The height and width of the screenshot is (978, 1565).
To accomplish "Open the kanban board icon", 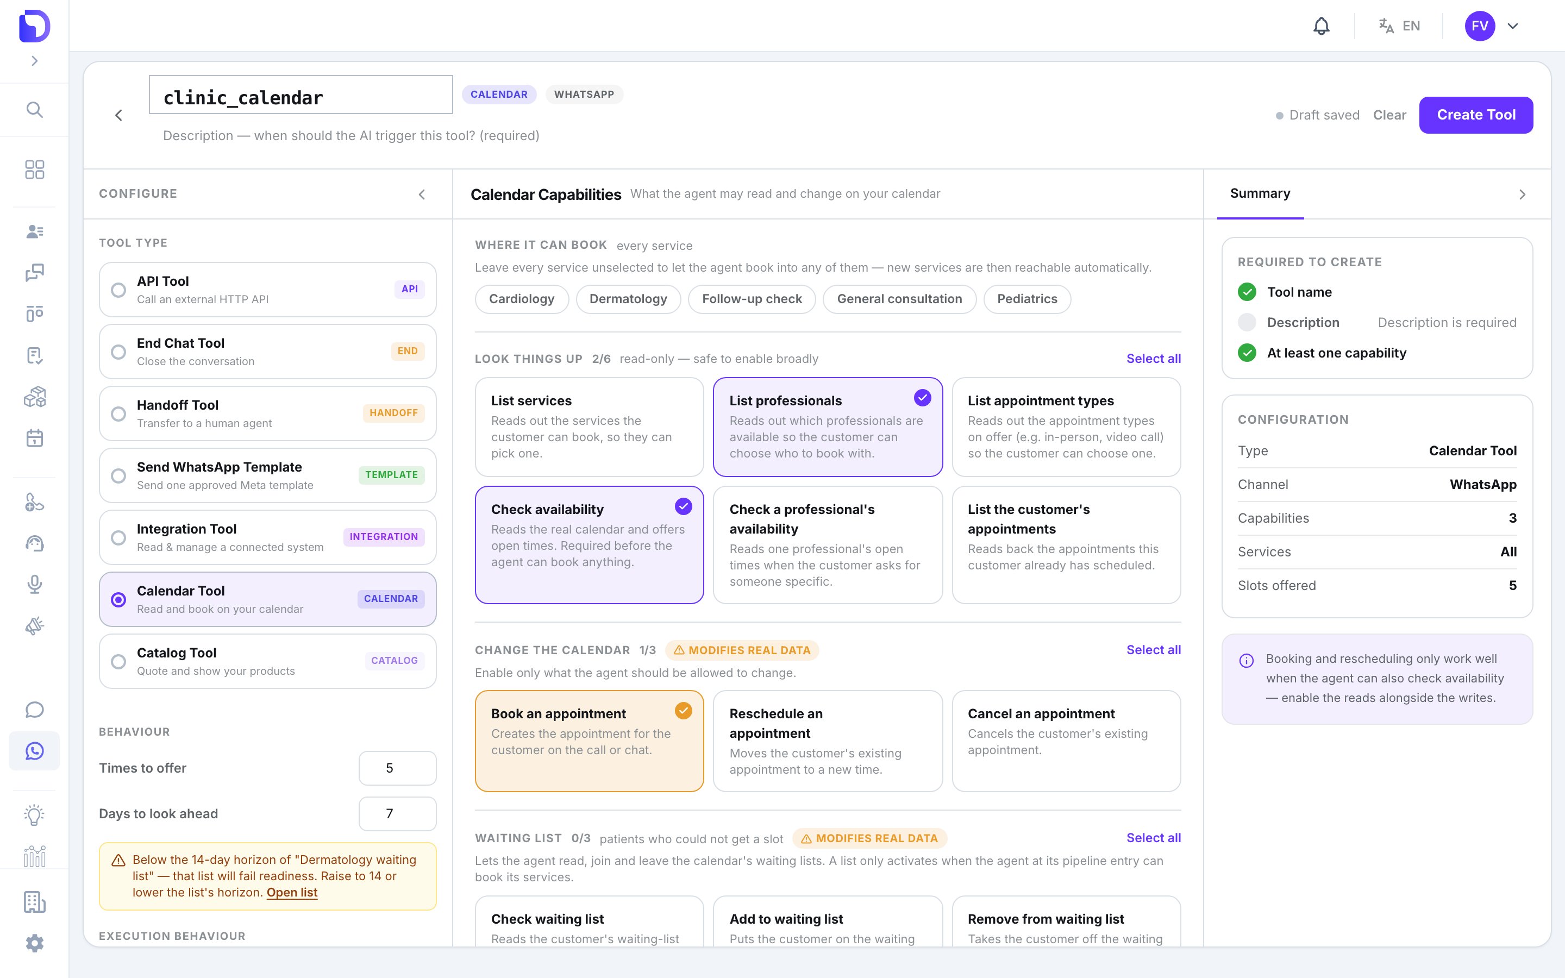I will (34, 315).
